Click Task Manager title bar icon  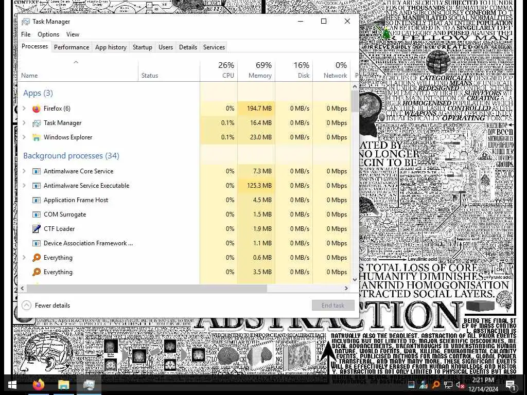[x=26, y=22]
